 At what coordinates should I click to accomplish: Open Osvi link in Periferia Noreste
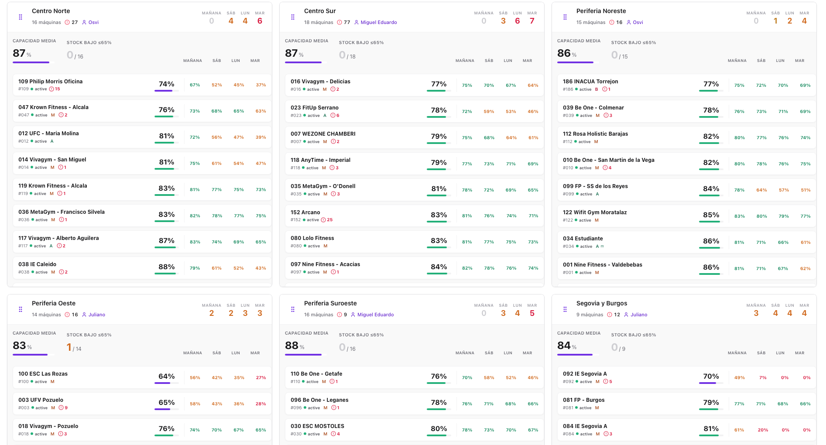coord(635,22)
